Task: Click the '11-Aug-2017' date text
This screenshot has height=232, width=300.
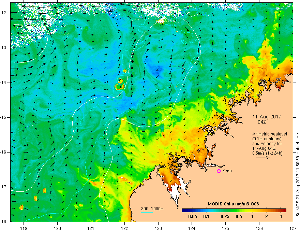Action: click(x=267, y=117)
